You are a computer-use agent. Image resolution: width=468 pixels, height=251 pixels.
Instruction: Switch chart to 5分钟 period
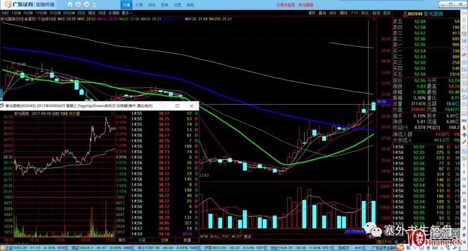coord(28,13)
